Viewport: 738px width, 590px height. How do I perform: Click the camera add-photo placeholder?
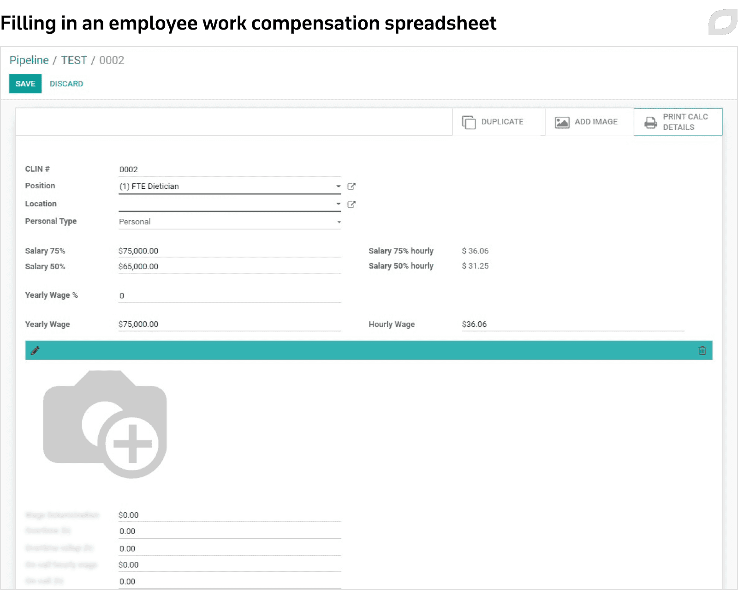tap(105, 424)
